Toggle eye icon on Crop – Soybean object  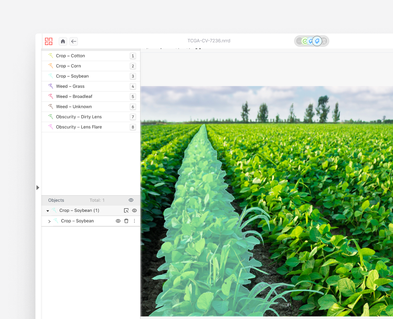click(118, 221)
